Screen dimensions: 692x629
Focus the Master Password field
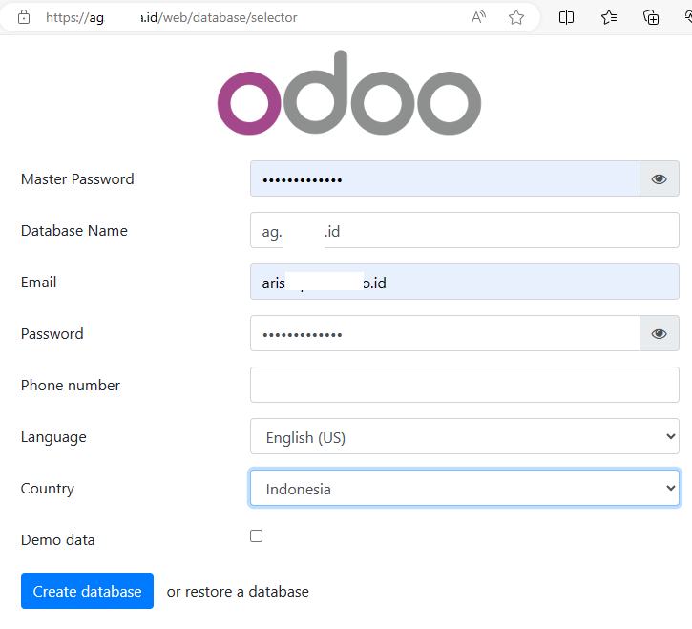pyautogui.click(x=445, y=178)
